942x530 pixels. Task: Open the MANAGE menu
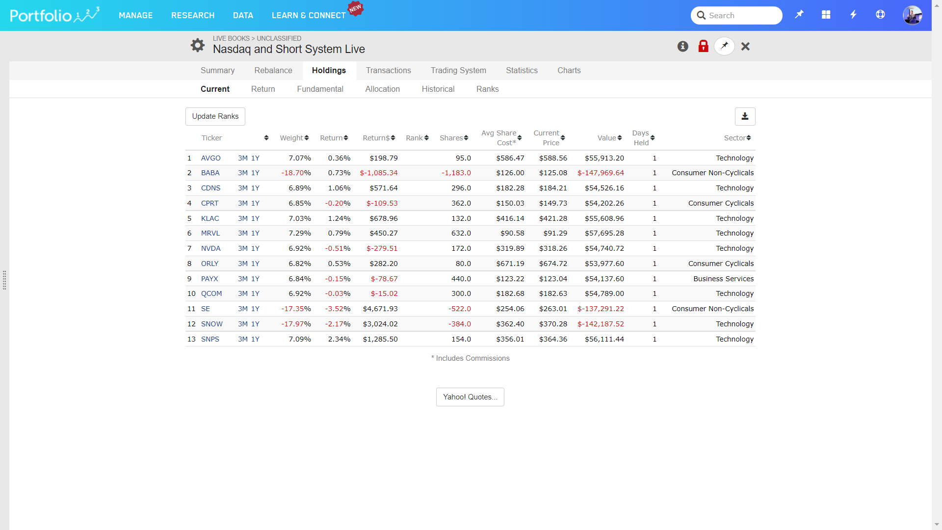(x=135, y=15)
